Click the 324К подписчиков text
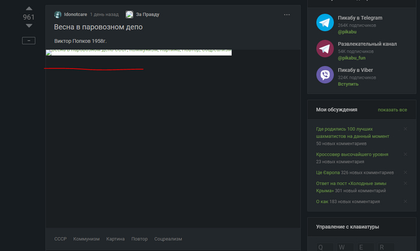Viewport: 420px width, 251px height. tap(357, 77)
